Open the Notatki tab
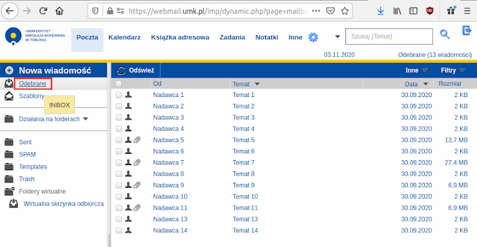This screenshot has height=247, width=477. click(x=267, y=37)
